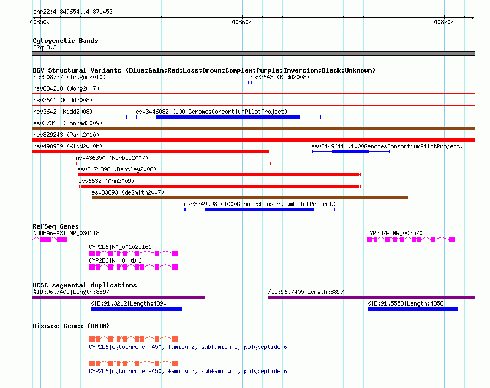Click the CYP2D7P|NR_002570 gene label
Viewport: 490px width, 388px height.
[x=394, y=233]
